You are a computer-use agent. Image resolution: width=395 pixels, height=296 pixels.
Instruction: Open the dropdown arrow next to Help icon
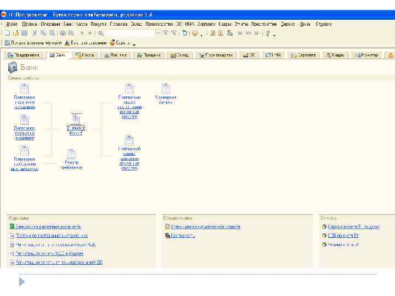[201, 35]
